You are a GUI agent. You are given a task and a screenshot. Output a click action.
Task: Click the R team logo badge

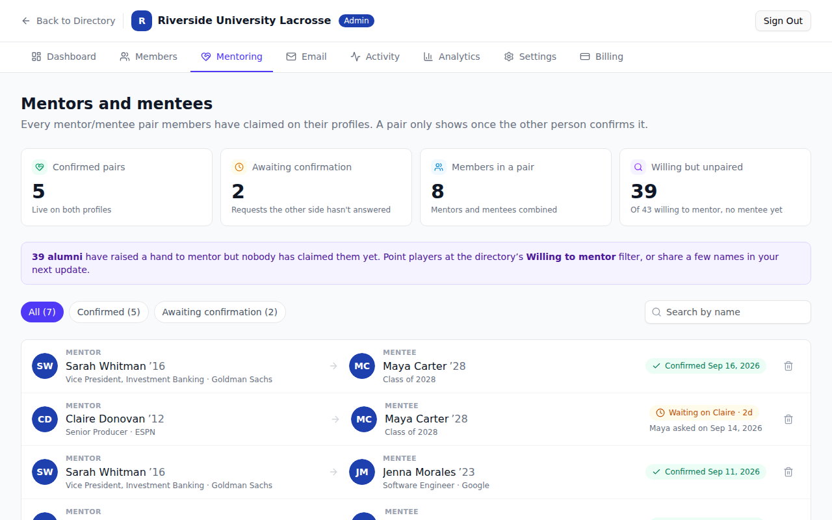[x=142, y=21]
